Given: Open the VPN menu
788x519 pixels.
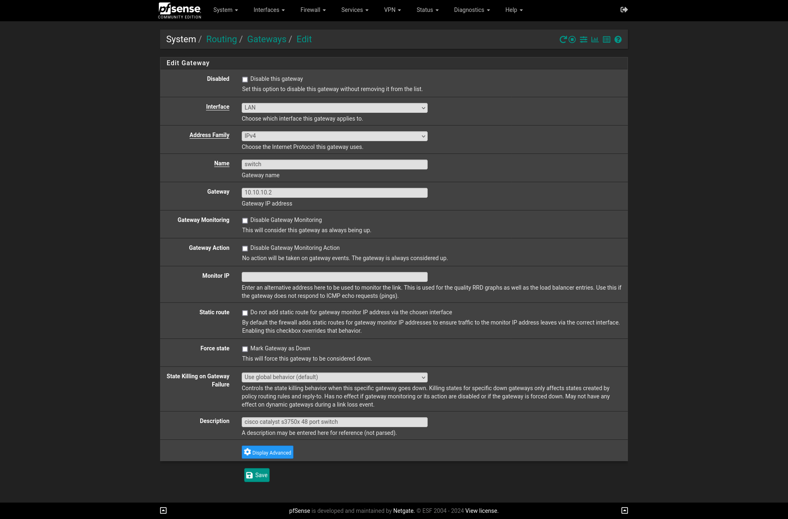Looking at the screenshot, I should coord(392,10).
